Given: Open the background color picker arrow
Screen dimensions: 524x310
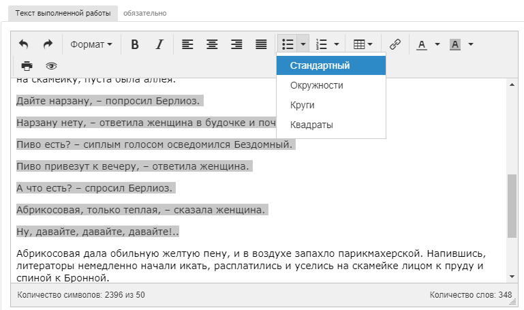Looking at the screenshot, I should coord(470,44).
